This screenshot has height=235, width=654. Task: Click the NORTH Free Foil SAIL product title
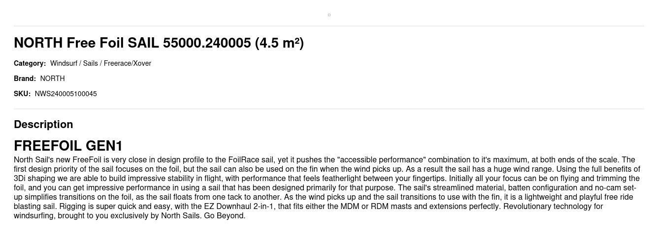click(159, 43)
